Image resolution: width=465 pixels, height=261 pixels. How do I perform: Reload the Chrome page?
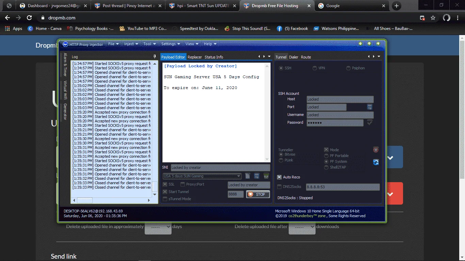[x=29, y=18]
